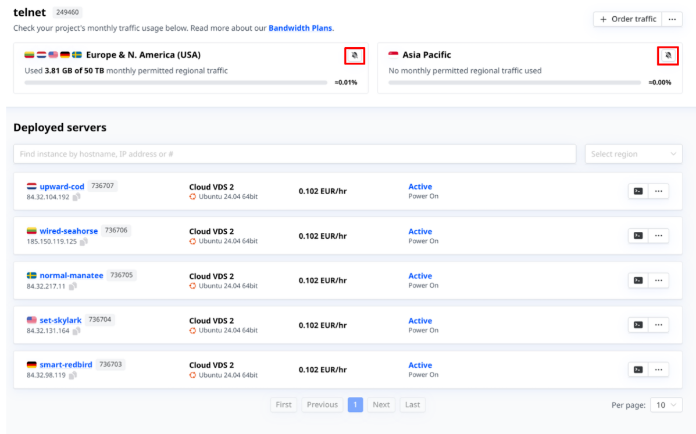Open console for upward-cod server
Screen dimensions: 696x434
click(x=638, y=191)
